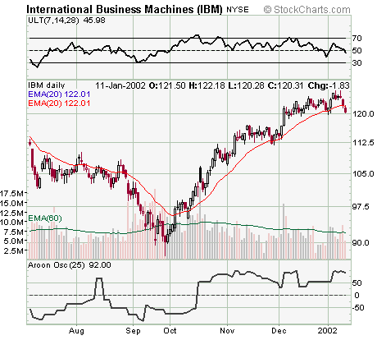Click the green EMA(60) volume legend
Viewport: 377px width, 340px height.
[x=45, y=218]
